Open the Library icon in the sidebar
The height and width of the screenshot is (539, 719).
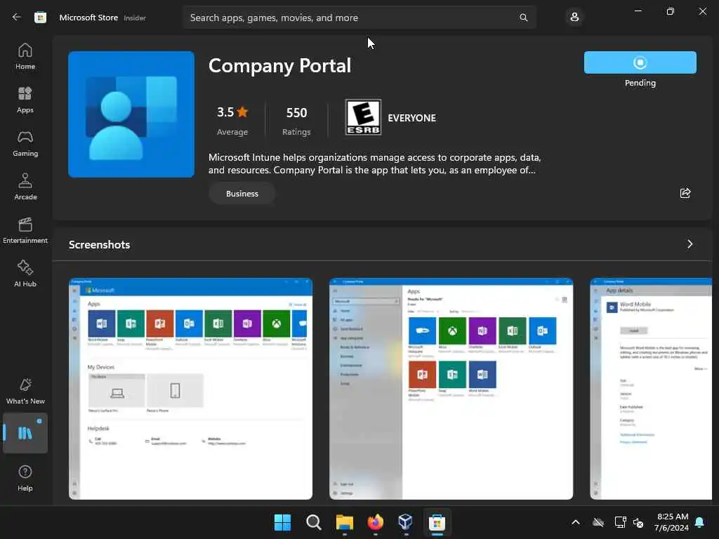click(25, 432)
